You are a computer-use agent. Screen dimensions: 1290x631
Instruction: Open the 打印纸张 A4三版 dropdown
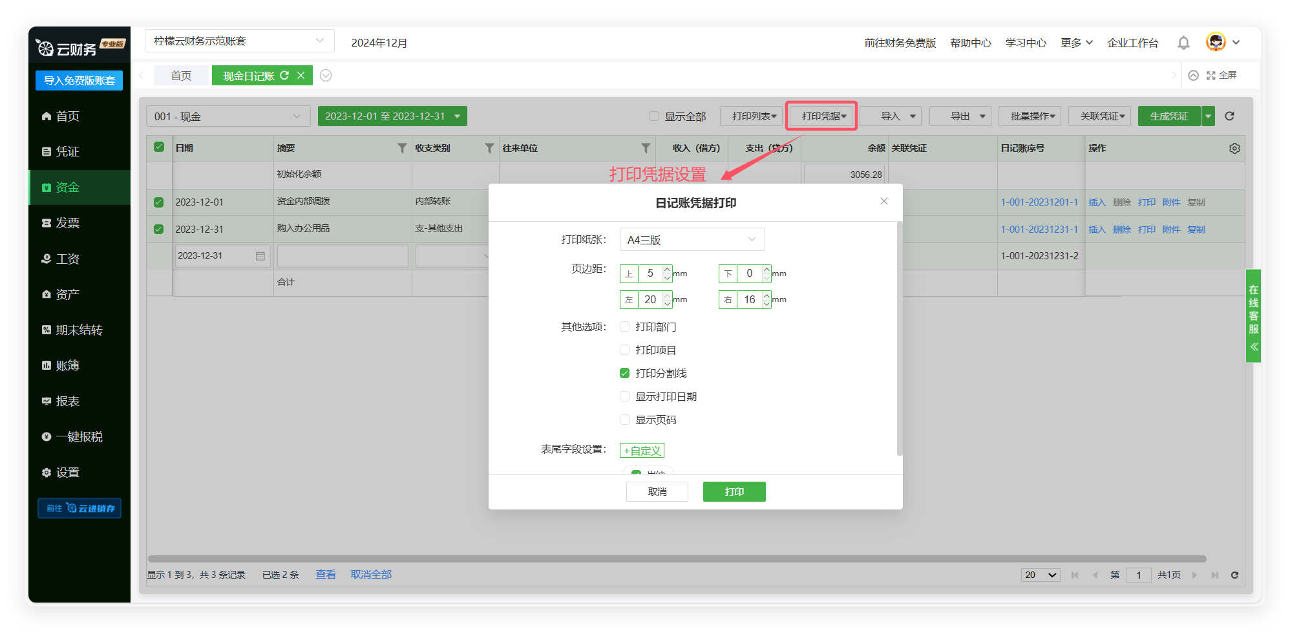pos(692,240)
